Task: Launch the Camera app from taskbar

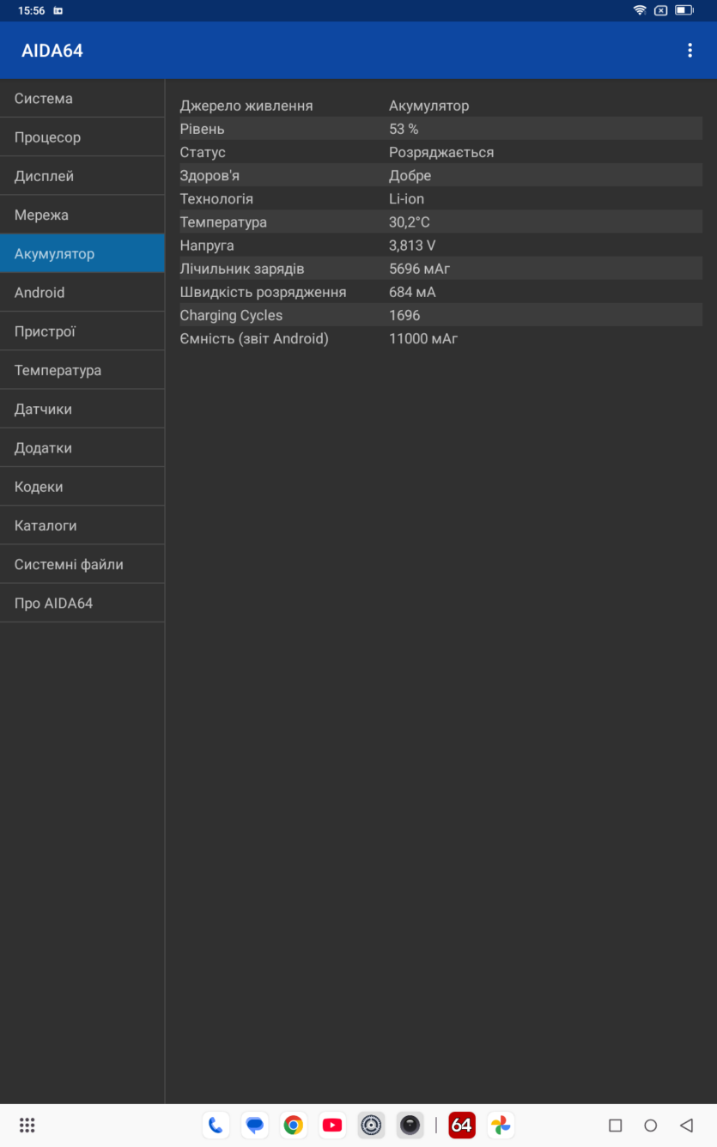Action: coord(410,1126)
